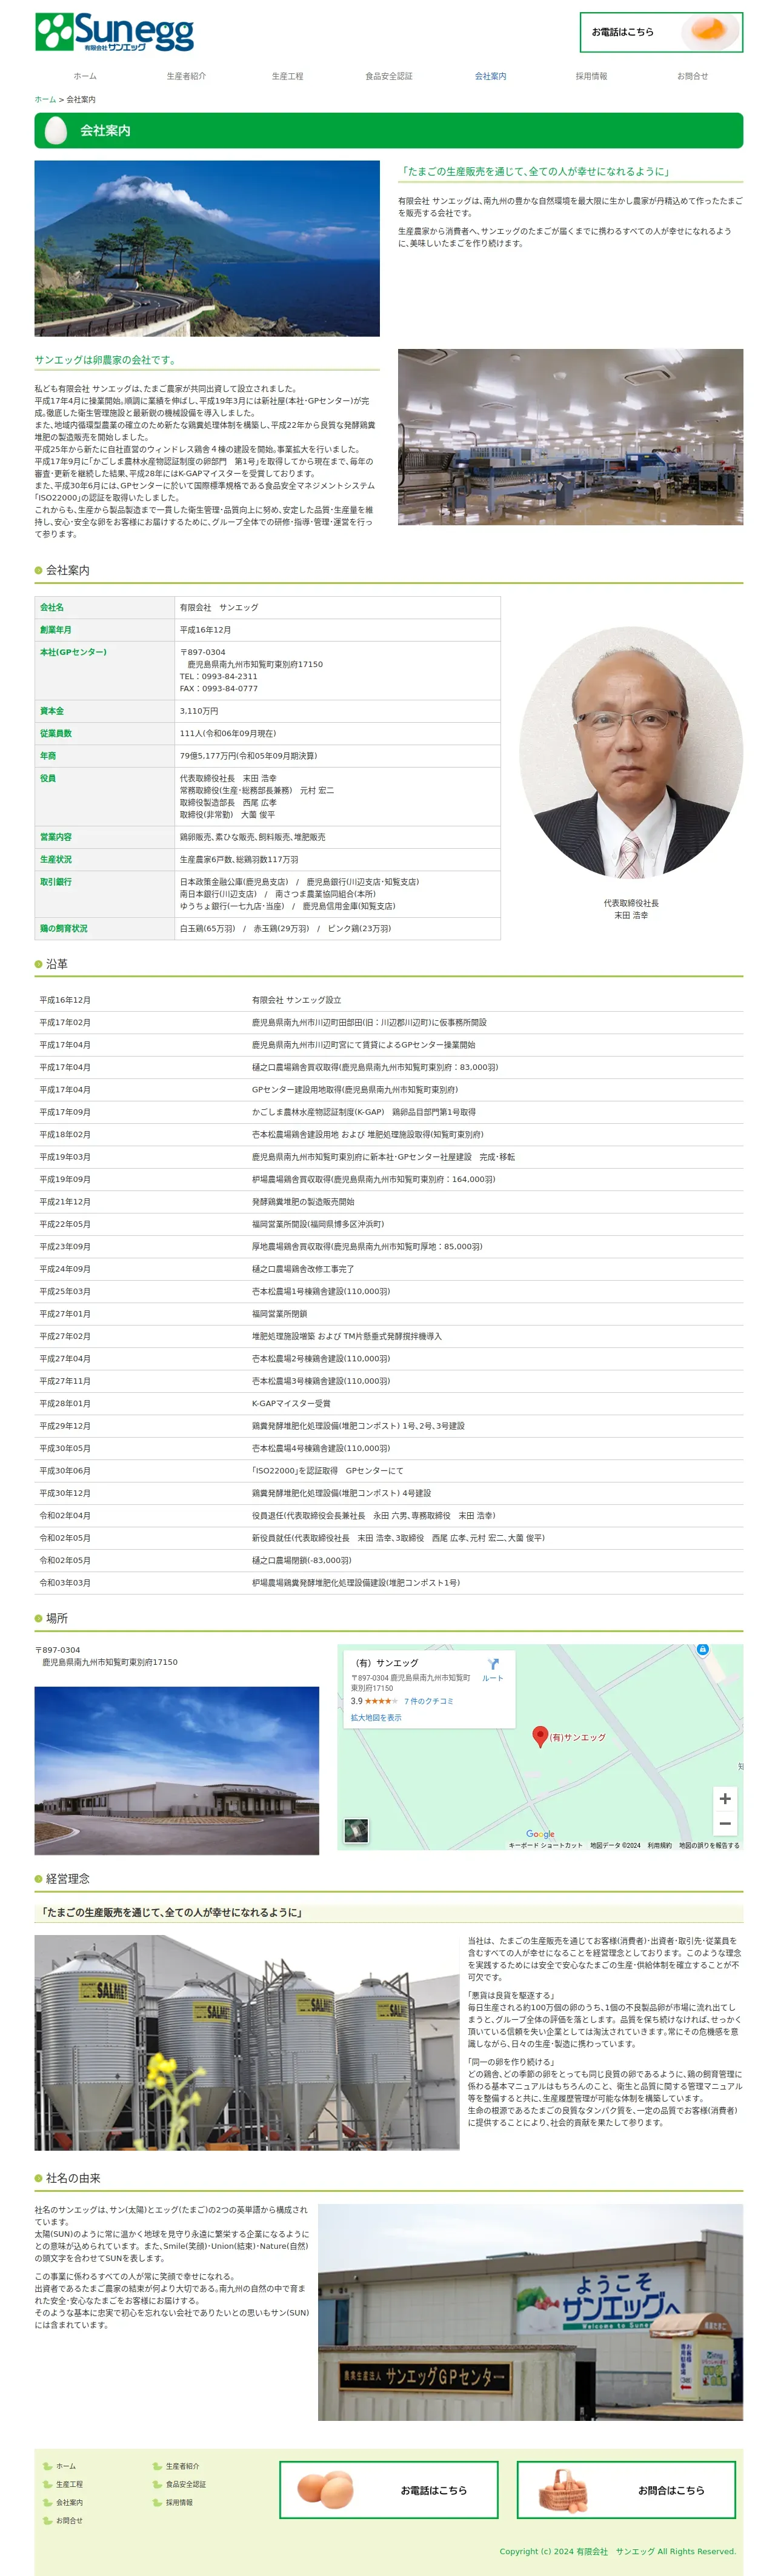Open 7件のクチコミ reviews link on map
This screenshot has height=2576, width=778.
click(x=429, y=1701)
